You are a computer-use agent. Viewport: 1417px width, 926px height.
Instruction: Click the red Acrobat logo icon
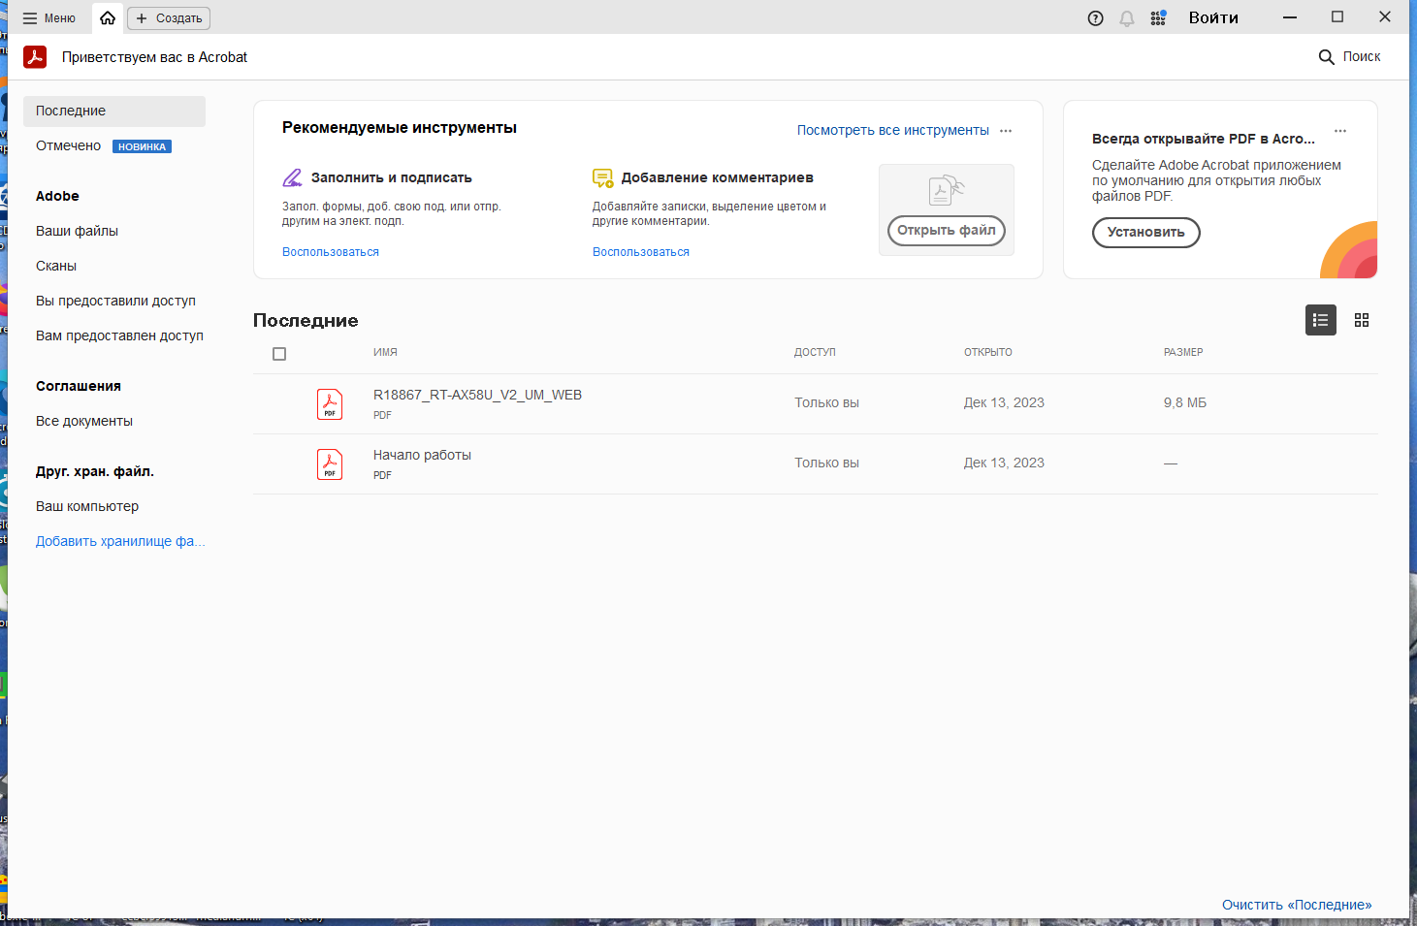tap(35, 56)
